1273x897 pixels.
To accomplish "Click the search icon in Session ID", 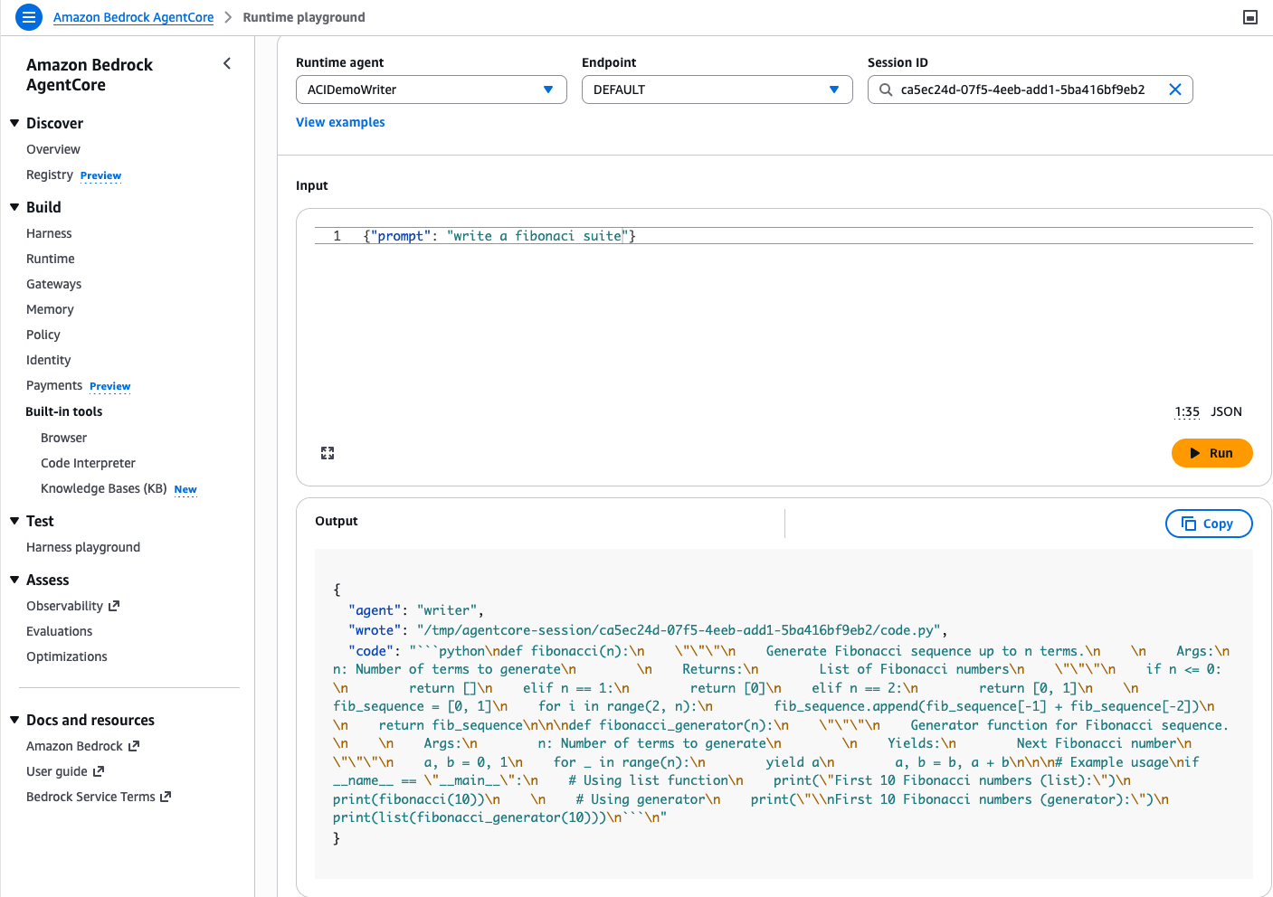I will click(x=886, y=90).
